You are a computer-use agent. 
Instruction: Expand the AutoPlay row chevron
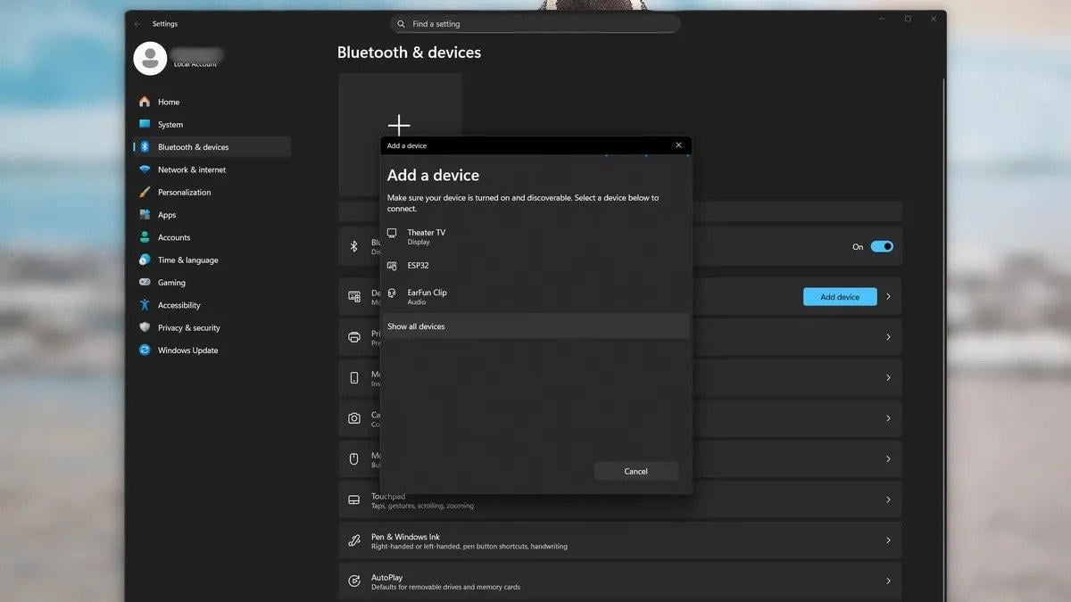(x=888, y=581)
